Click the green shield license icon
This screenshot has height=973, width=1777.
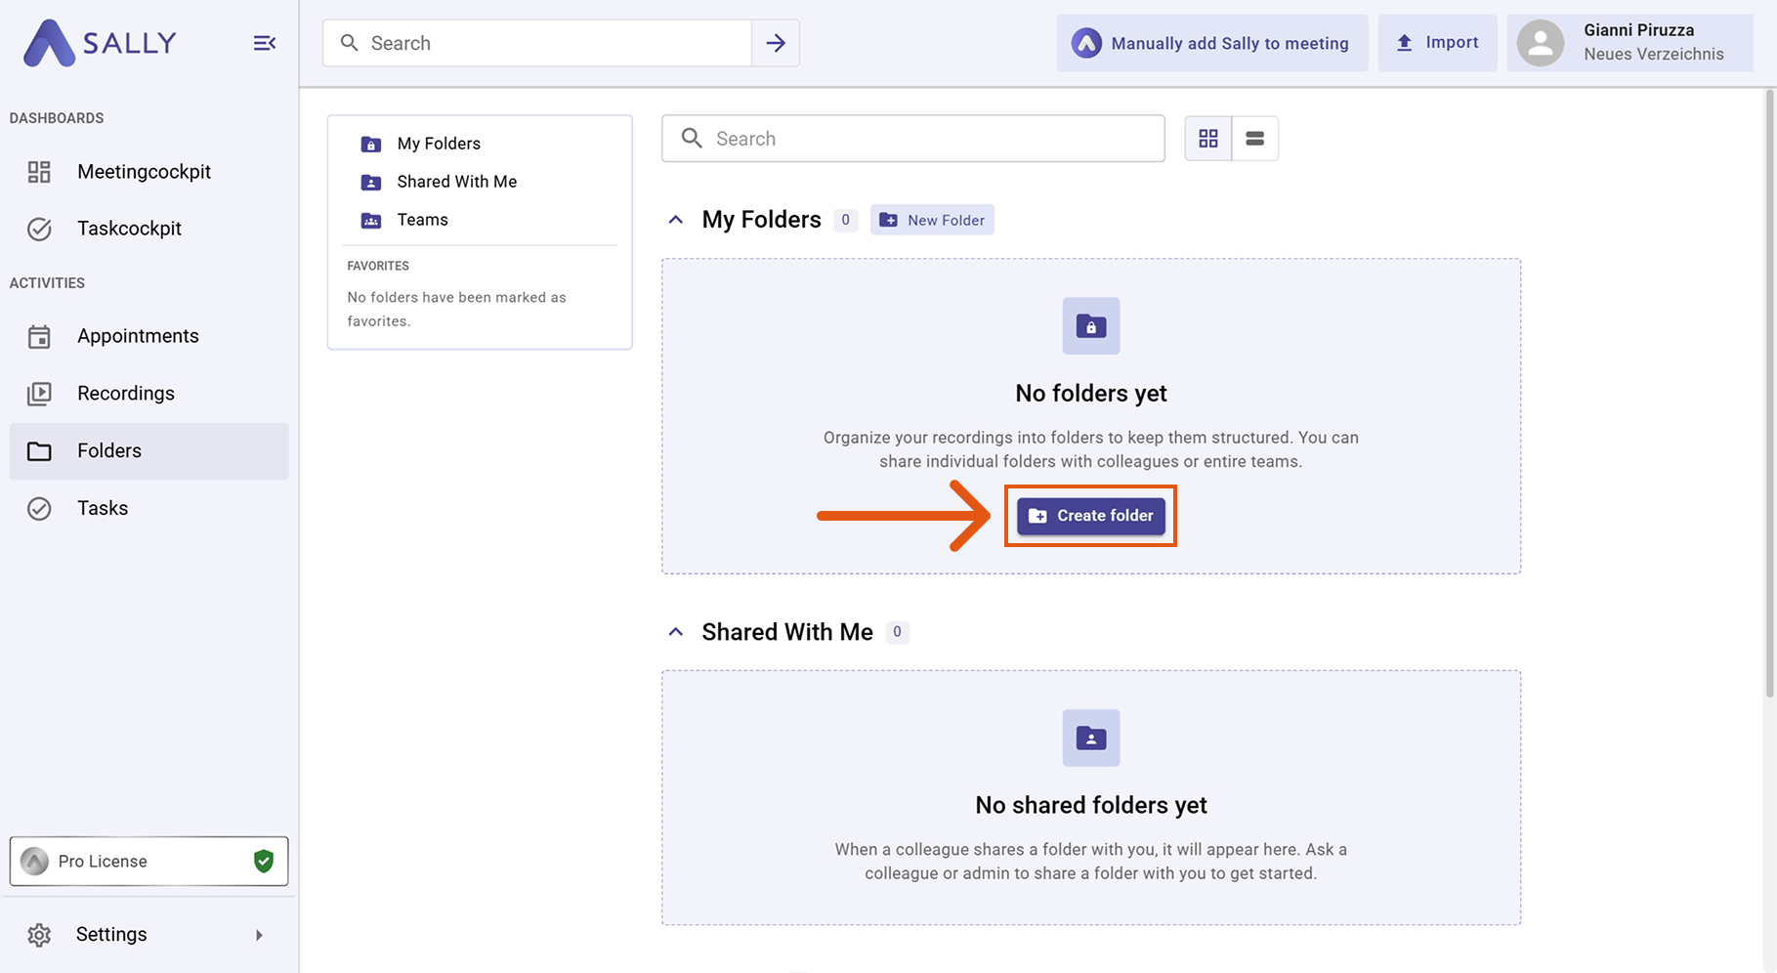click(x=264, y=861)
